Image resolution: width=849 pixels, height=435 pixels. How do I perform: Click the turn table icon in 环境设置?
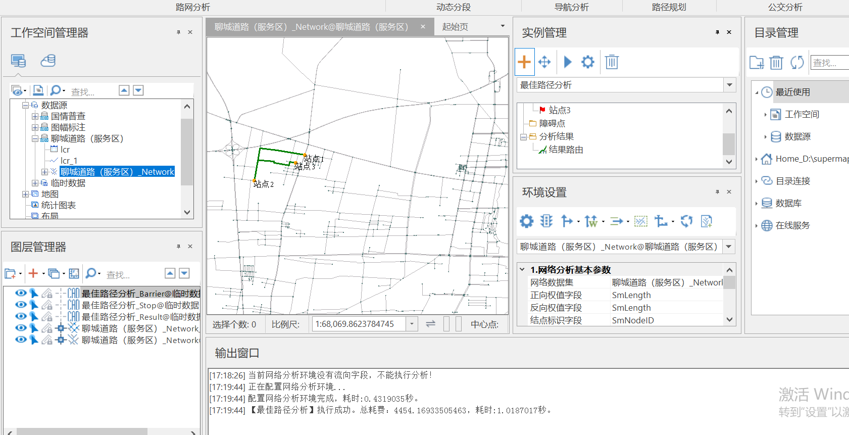pyautogui.click(x=567, y=221)
